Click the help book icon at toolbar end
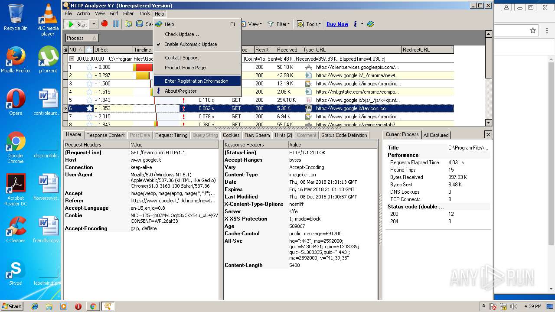 370,24
